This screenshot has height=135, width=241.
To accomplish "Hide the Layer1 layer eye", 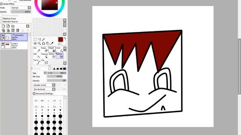I will (x=3, y=44).
